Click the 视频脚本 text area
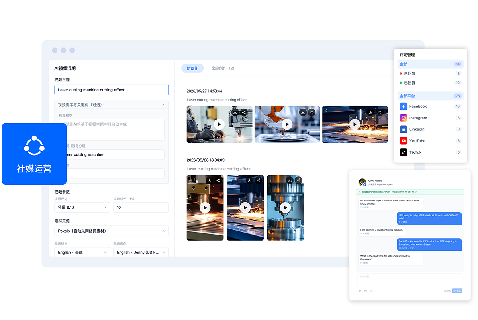 pyautogui.click(x=112, y=129)
